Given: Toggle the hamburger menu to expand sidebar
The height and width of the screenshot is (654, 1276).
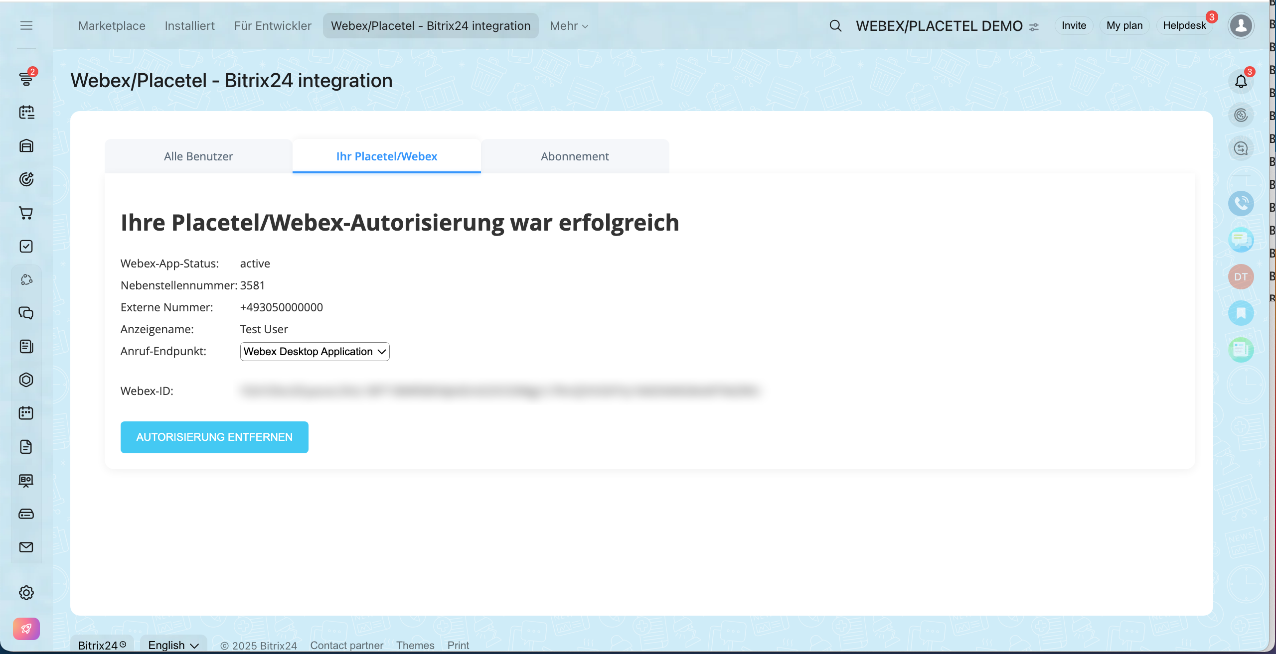Looking at the screenshot, I should (26, 26).
